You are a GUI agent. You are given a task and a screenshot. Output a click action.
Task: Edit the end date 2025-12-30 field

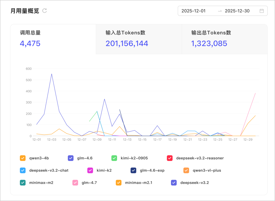[x=237, y=11]
